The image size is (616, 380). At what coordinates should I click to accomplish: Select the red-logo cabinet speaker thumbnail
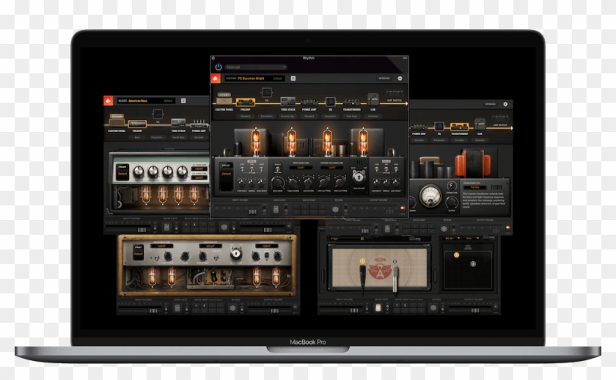click(x=378, y=268)
